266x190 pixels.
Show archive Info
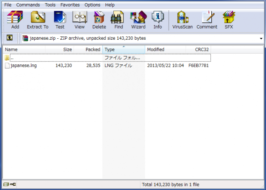(x=158, y=20)
